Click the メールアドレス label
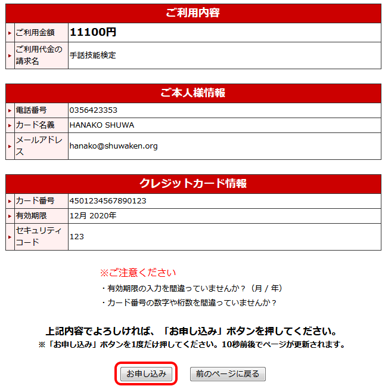Screen dimensions: 385x389 [39, 146]
